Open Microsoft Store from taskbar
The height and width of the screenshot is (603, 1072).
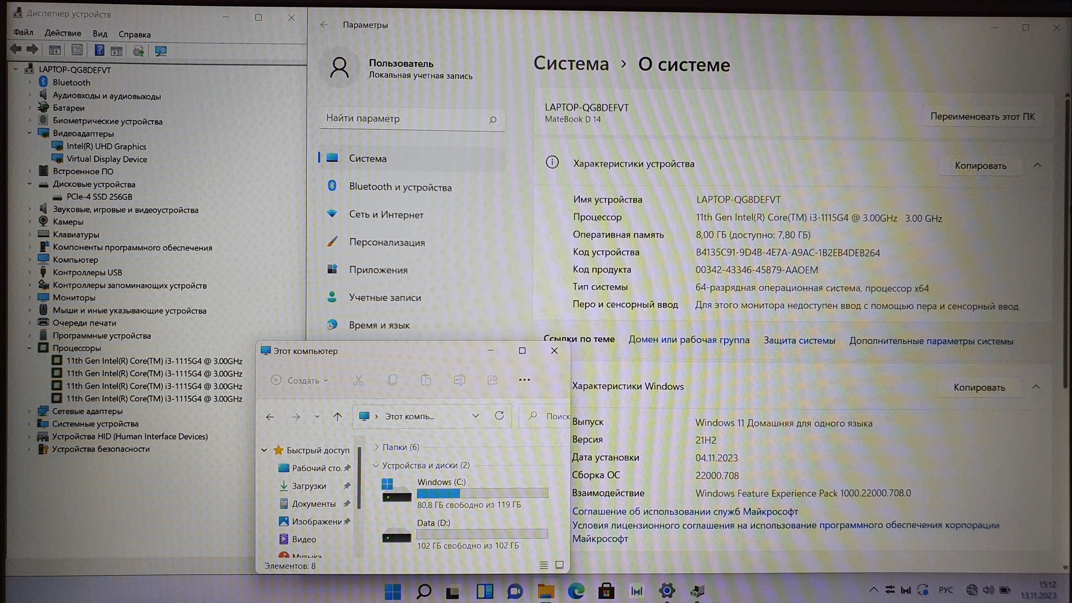606,591
